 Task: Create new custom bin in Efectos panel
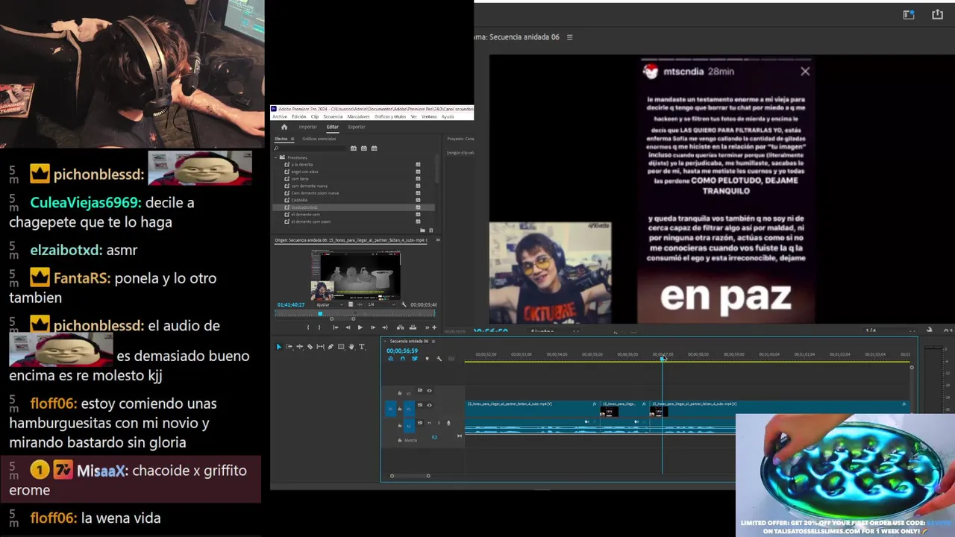click(422, 230)
